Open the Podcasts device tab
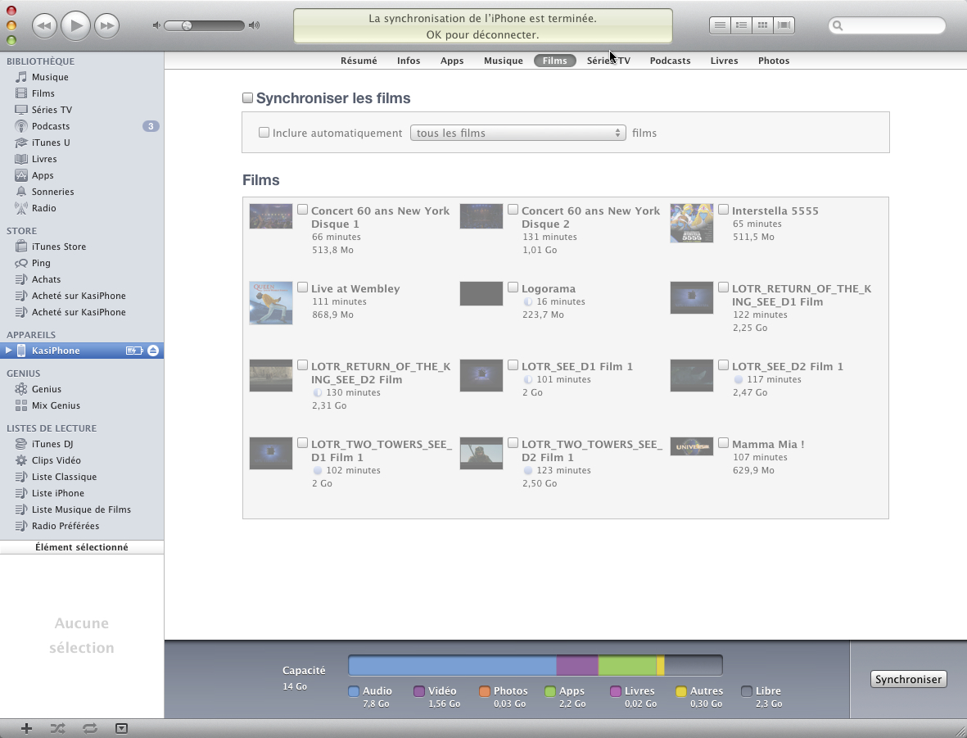Viewport: 967px width, 738px height. pos(670,61)
